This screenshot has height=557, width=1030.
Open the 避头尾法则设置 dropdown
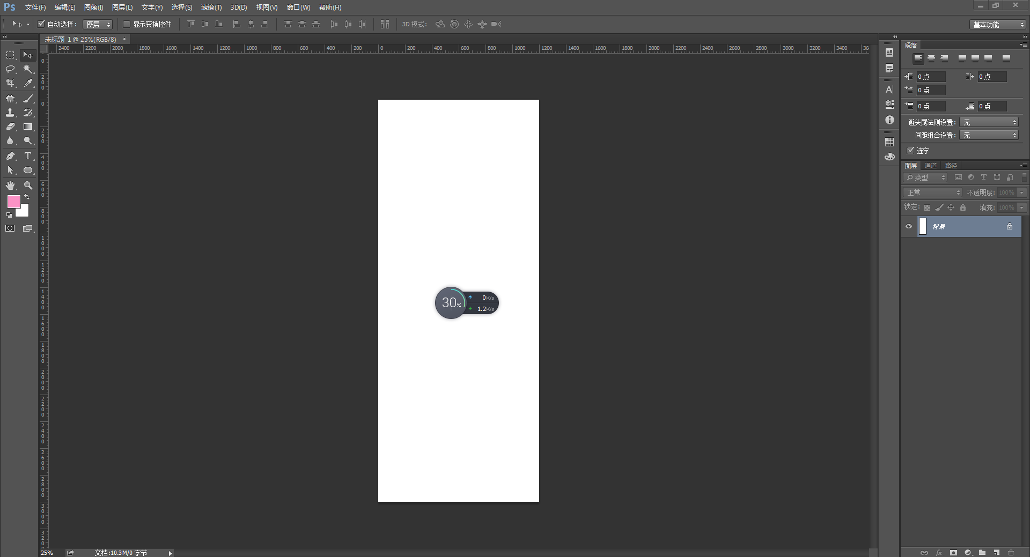tap(989, 122)
